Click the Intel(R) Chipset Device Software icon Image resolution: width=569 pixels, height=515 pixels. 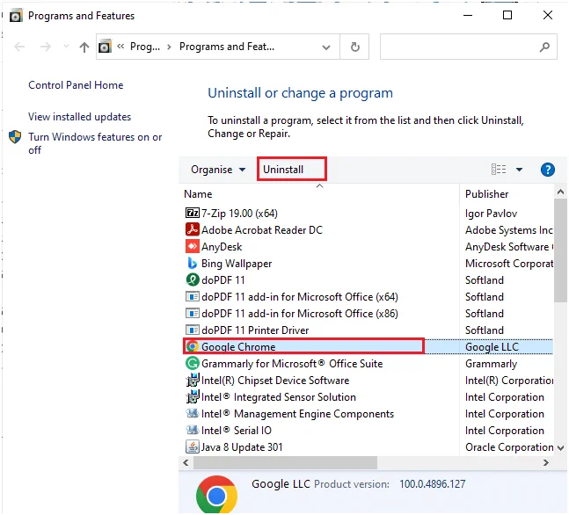coord(193,380)
